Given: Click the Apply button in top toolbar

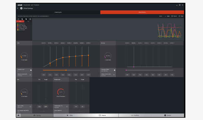Looking at the screenshot, I should coord(167,16).
